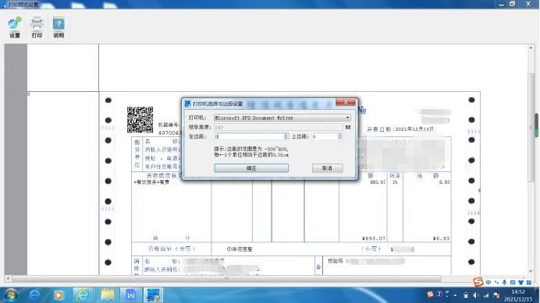Open the clock showing 14:52

pyautogui.click(x=518, y=295)
